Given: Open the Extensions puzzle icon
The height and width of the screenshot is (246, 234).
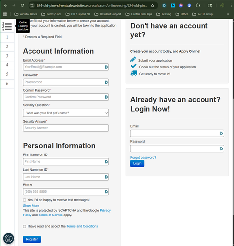Looking at the screenshot, I should (198, 5).
